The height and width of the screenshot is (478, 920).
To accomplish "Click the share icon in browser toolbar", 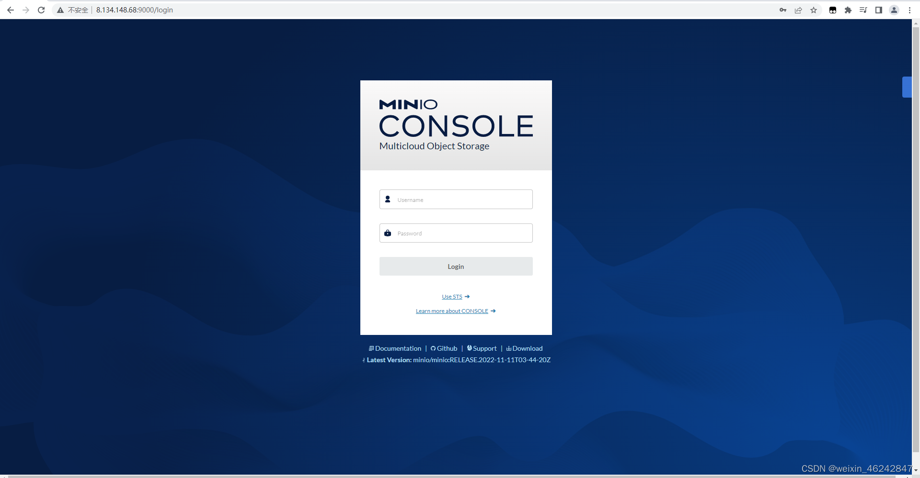I will click(x=798, y=10).
